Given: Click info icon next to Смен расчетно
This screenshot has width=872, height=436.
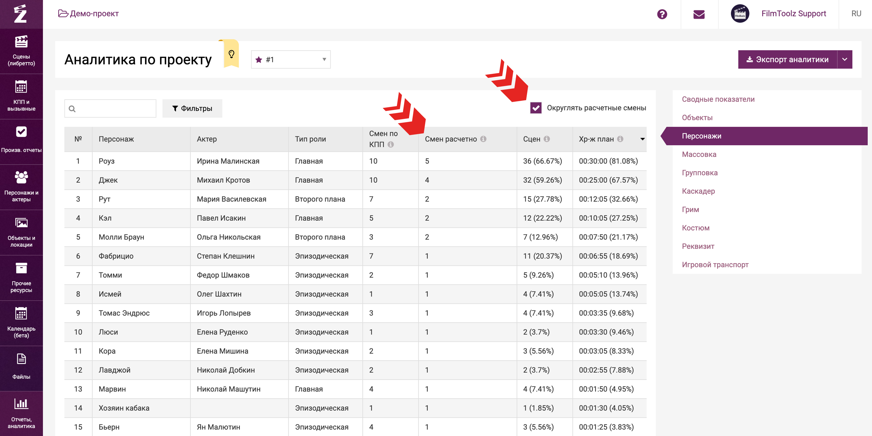Looking at the screenshot, I should click(x=484, y=139).
